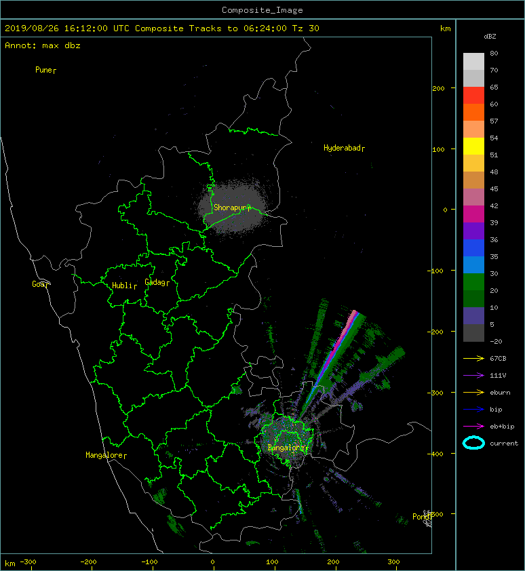Click the eb+bip magenta arrow icon
This screenshot has width=525, height=571.
tap(473, 426)
